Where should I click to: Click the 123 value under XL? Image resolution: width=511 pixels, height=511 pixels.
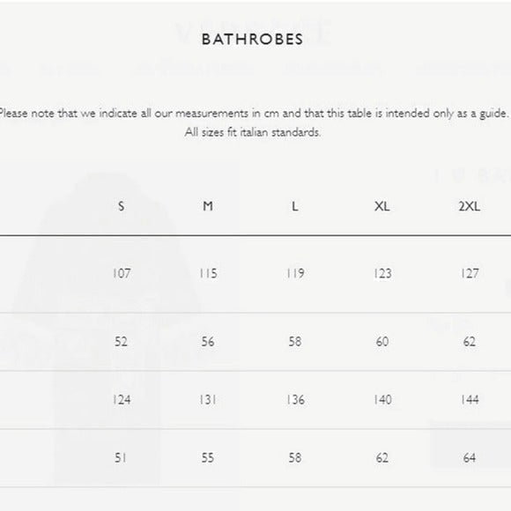point(382,273)
